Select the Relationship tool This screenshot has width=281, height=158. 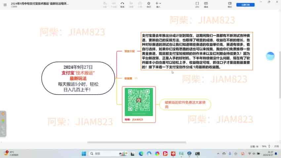coord(122,5)
